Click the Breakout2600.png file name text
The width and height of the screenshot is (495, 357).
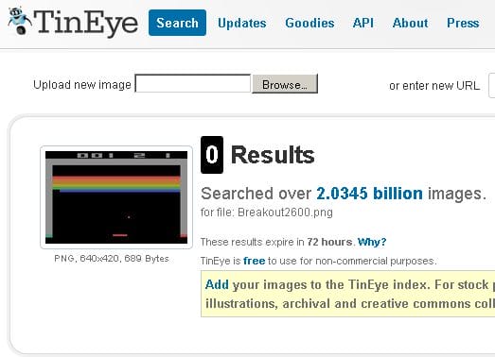tap(285, 212)
